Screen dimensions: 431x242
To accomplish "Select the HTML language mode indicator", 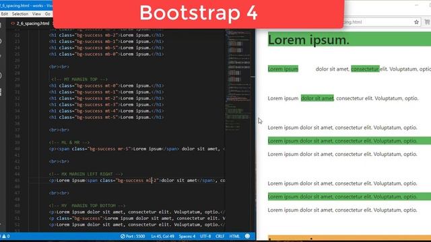I will point(234,236).
